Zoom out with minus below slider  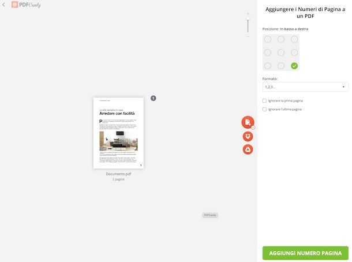point(248,36)
